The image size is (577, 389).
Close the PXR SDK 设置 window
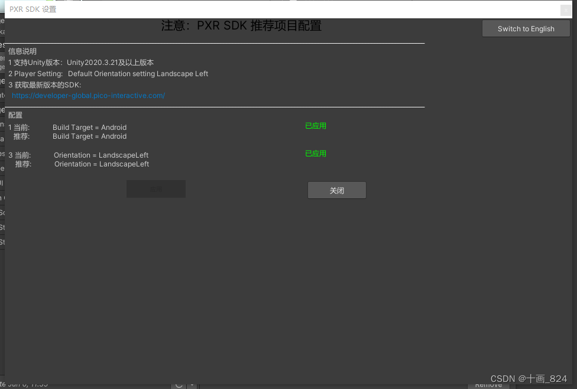[566, 10]
